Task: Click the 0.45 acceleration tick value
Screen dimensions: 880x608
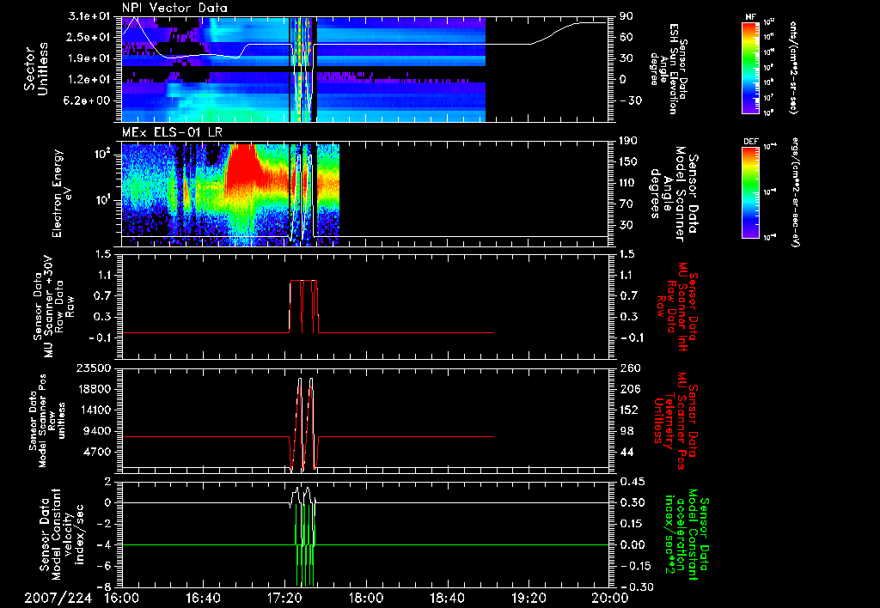Action: point(632,482)
